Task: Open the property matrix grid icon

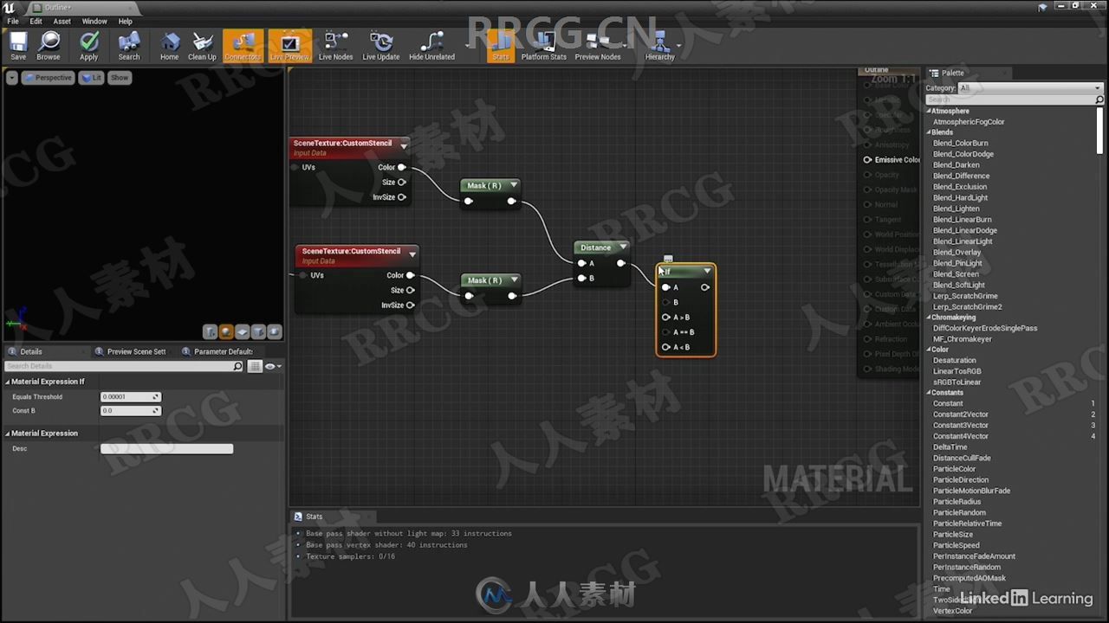Action: tap(255, 367)
